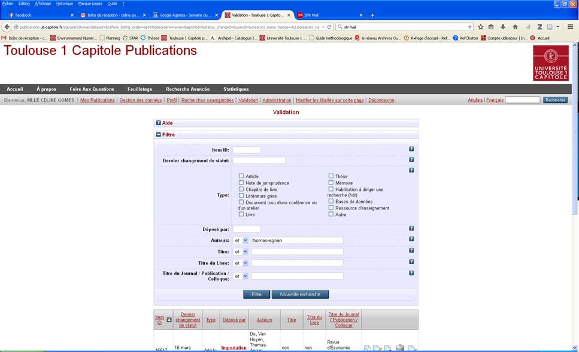
Task: Open the downloads arrow icon
Action: pyautogui.click(x=503, y=27)
